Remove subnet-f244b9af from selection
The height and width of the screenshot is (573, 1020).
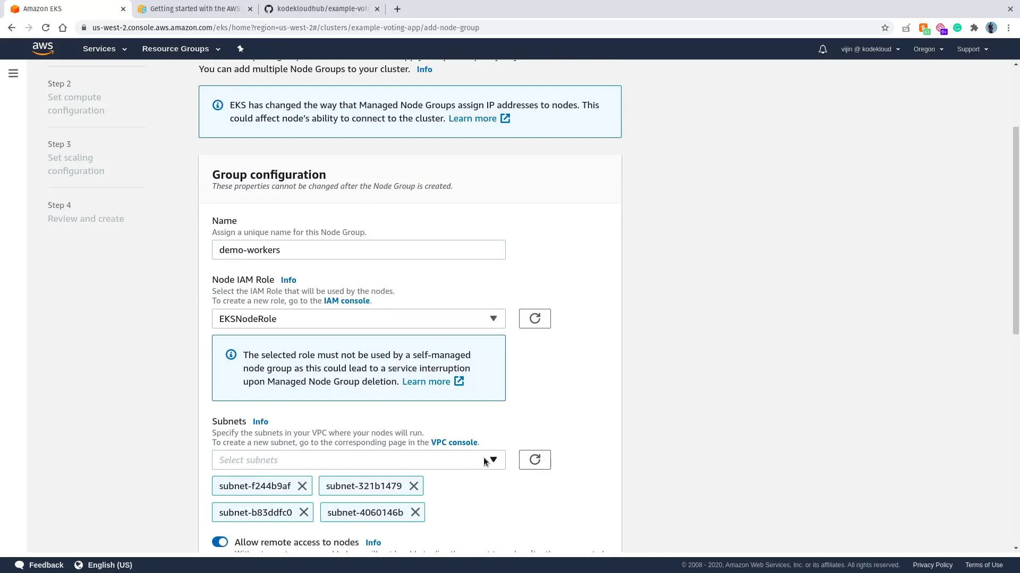tap(302, 486)
